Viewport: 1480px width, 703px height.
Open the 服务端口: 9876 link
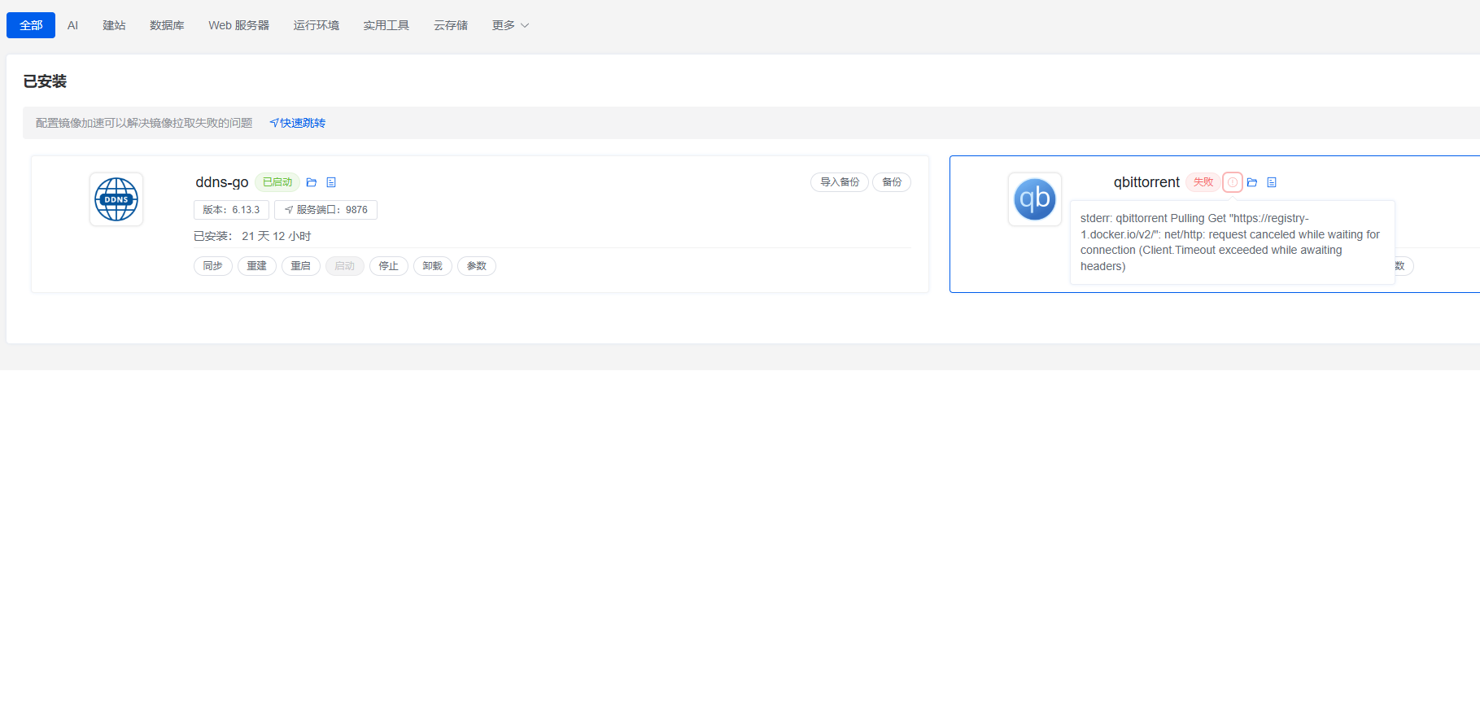point(326,210)
